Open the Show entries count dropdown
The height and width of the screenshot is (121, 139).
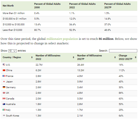click(12, 51)
